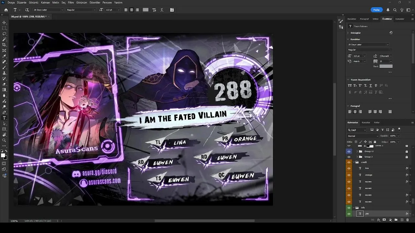Open the Pencere menu
415x233 pixels.
[107, 3]
